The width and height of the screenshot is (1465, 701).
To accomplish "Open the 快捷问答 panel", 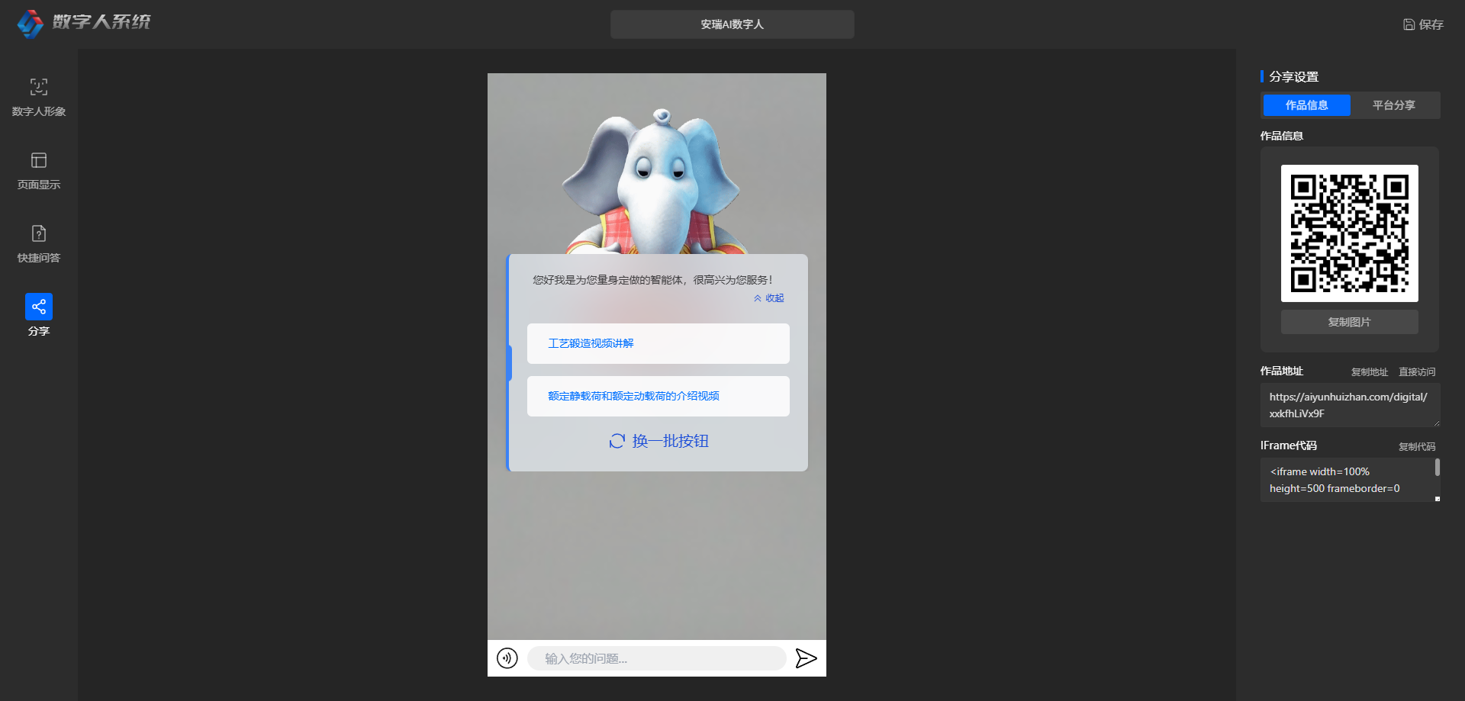I will (38, 243).
